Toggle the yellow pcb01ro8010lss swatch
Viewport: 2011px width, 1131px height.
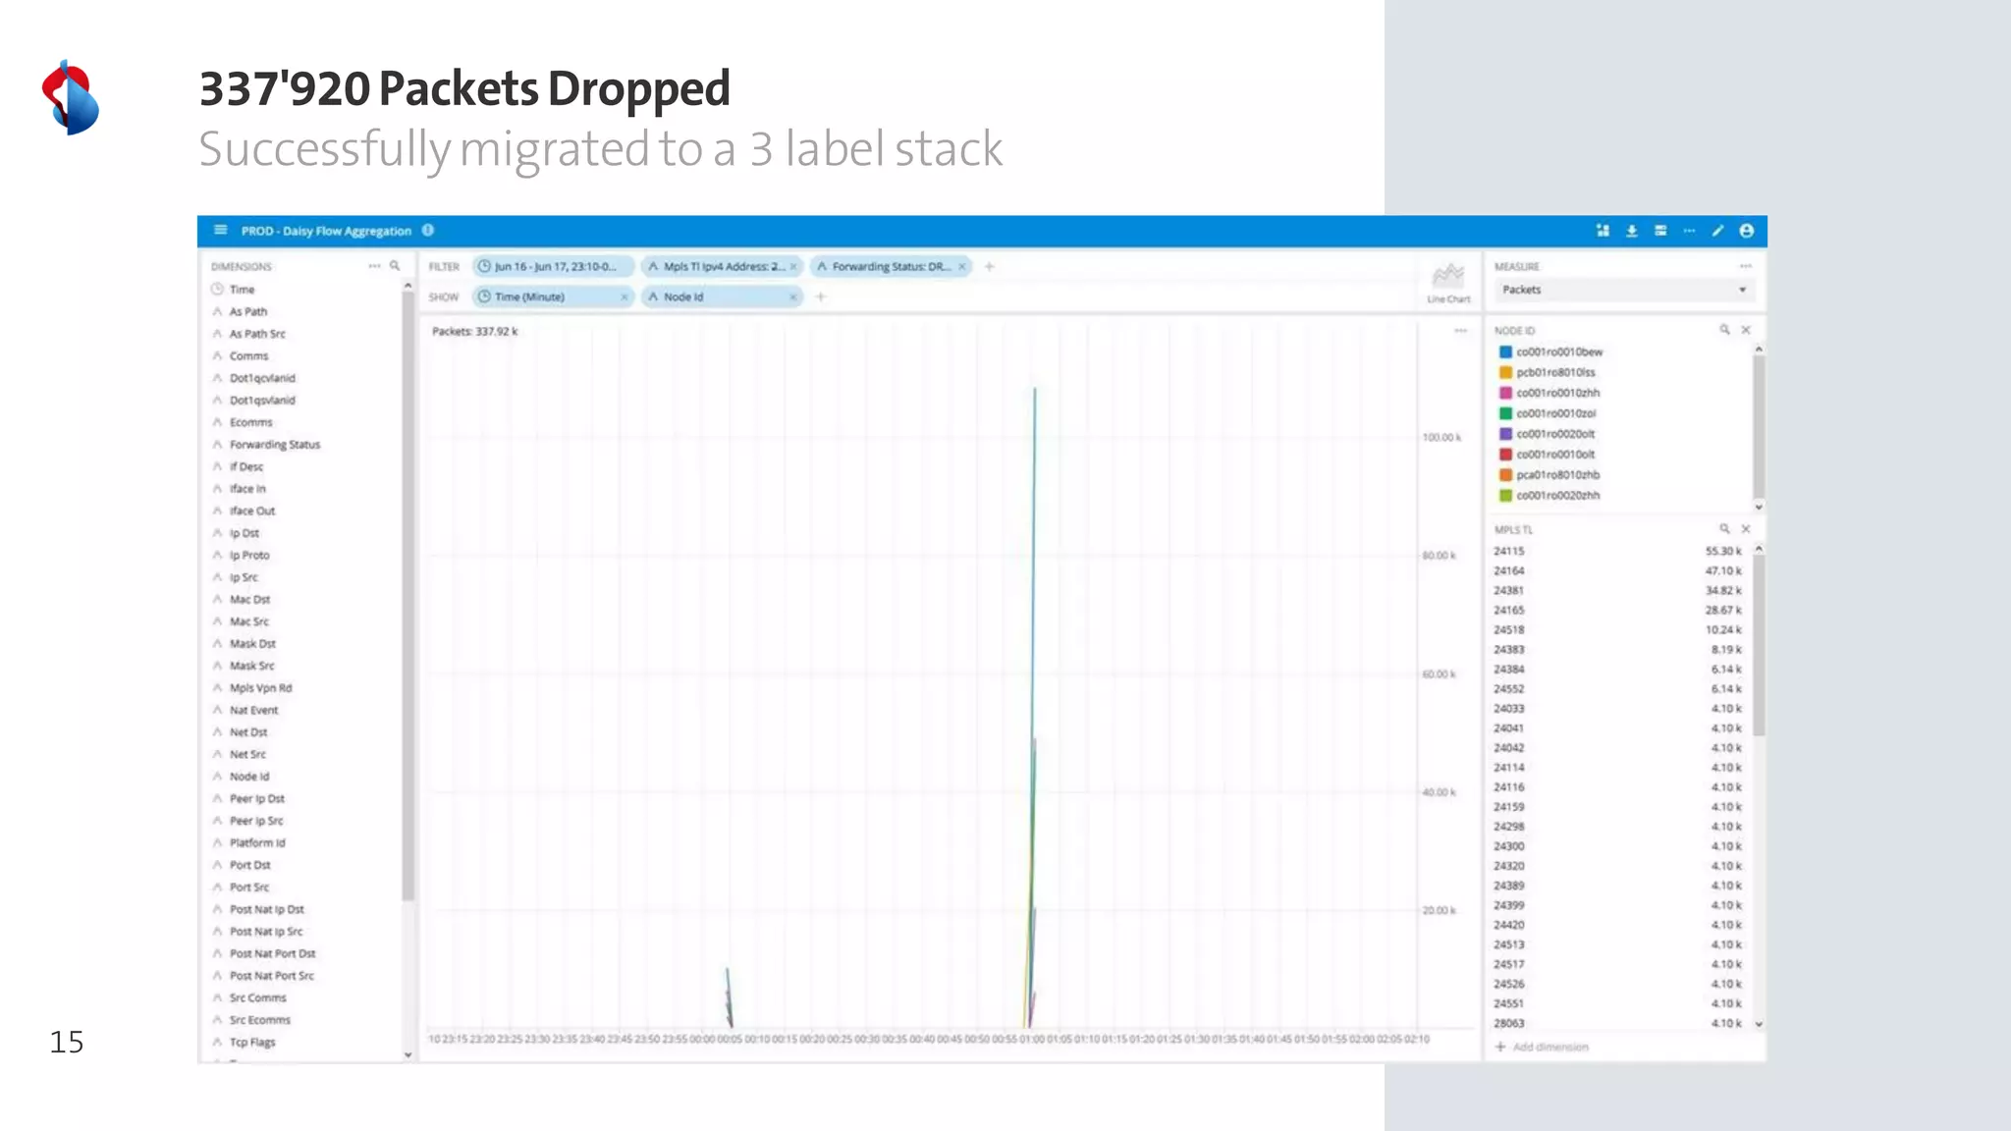coord(1505,372)
